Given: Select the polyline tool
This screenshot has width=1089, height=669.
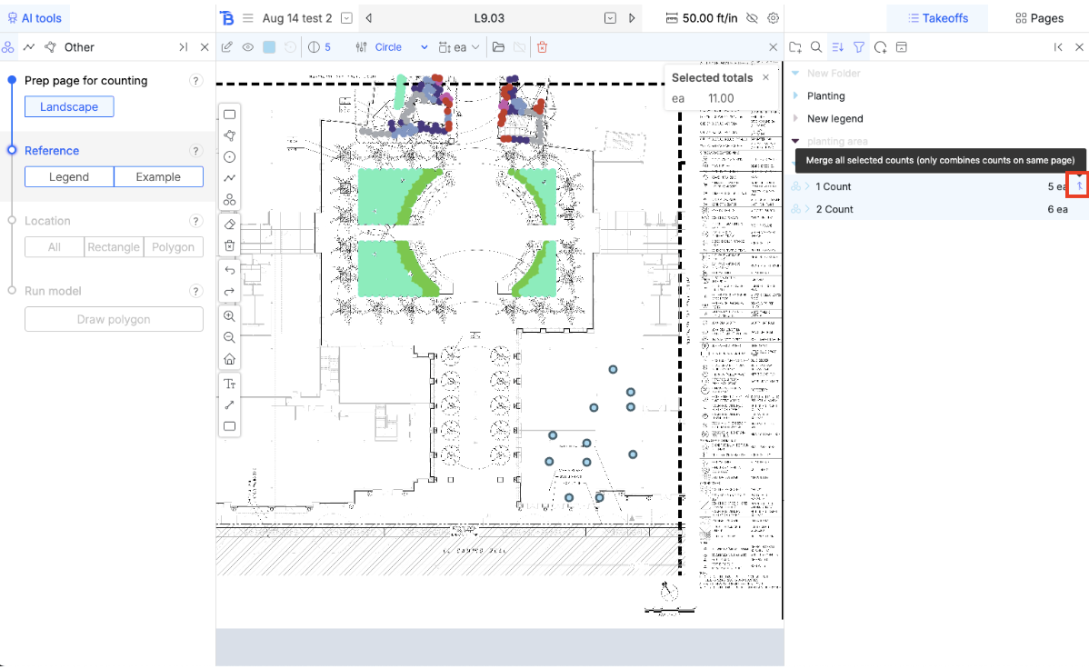Looking at the screenshot, I should click(x=229, y=178).
